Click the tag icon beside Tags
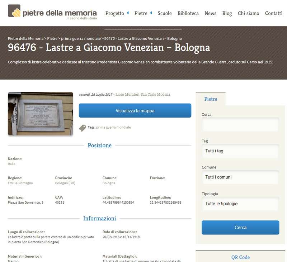Image resolution: width=287 pixels, height=262 pixels. point(83,128)
